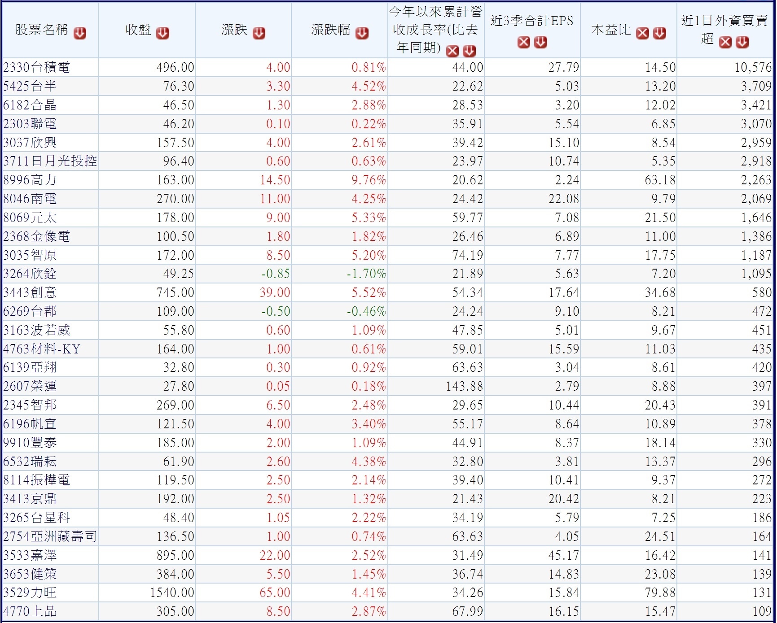Open stock 3264欣銓
The width and height of the screenshot is (777, 623).
pyautogui.click(x=30, y=274)
